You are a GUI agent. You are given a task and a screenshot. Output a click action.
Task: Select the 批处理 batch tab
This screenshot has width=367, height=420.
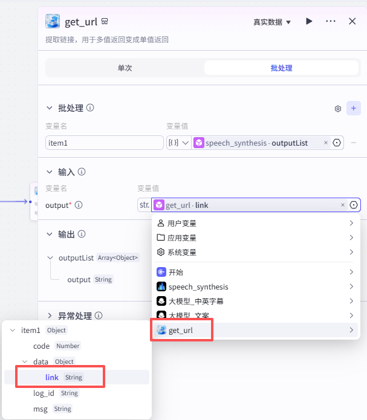click(x=281, y=68)
